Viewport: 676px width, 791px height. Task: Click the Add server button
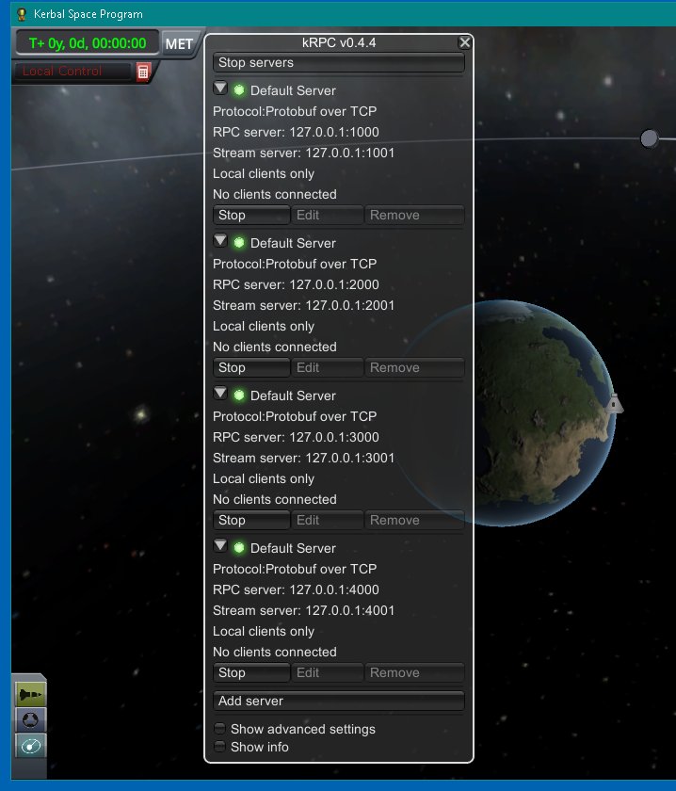[x=338, y=701]
